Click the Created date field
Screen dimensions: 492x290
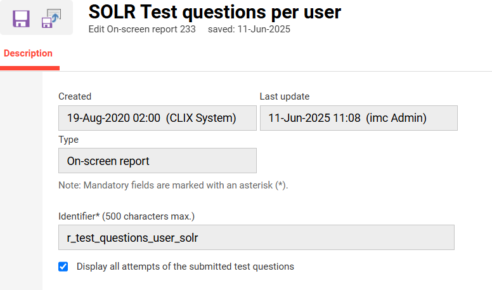(x=157, y=118)
